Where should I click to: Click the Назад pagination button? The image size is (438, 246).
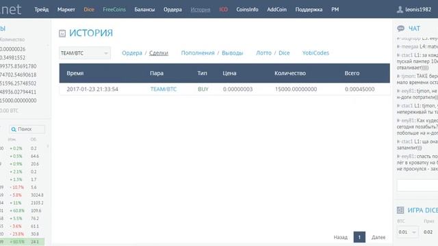(x=341, y=237)
